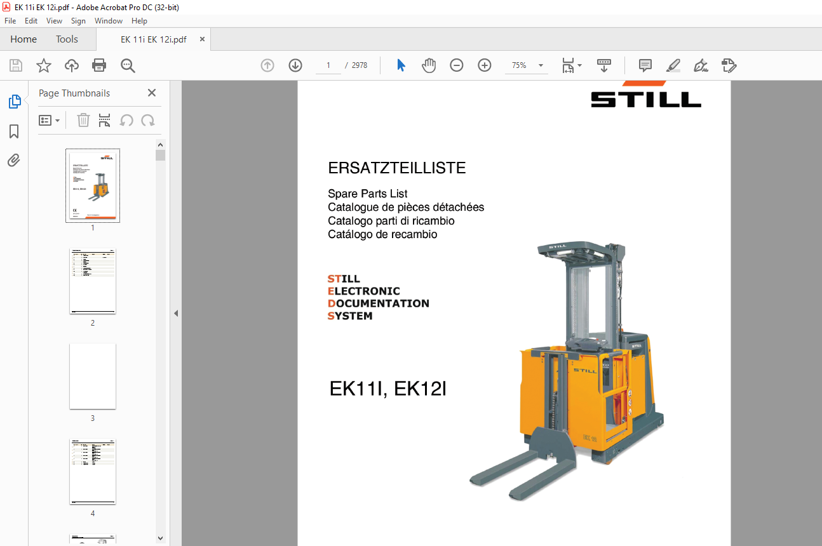Open the Bookmarks sidebar panel
The width and height of the screenshot is (822, 546).
(14, 131)
